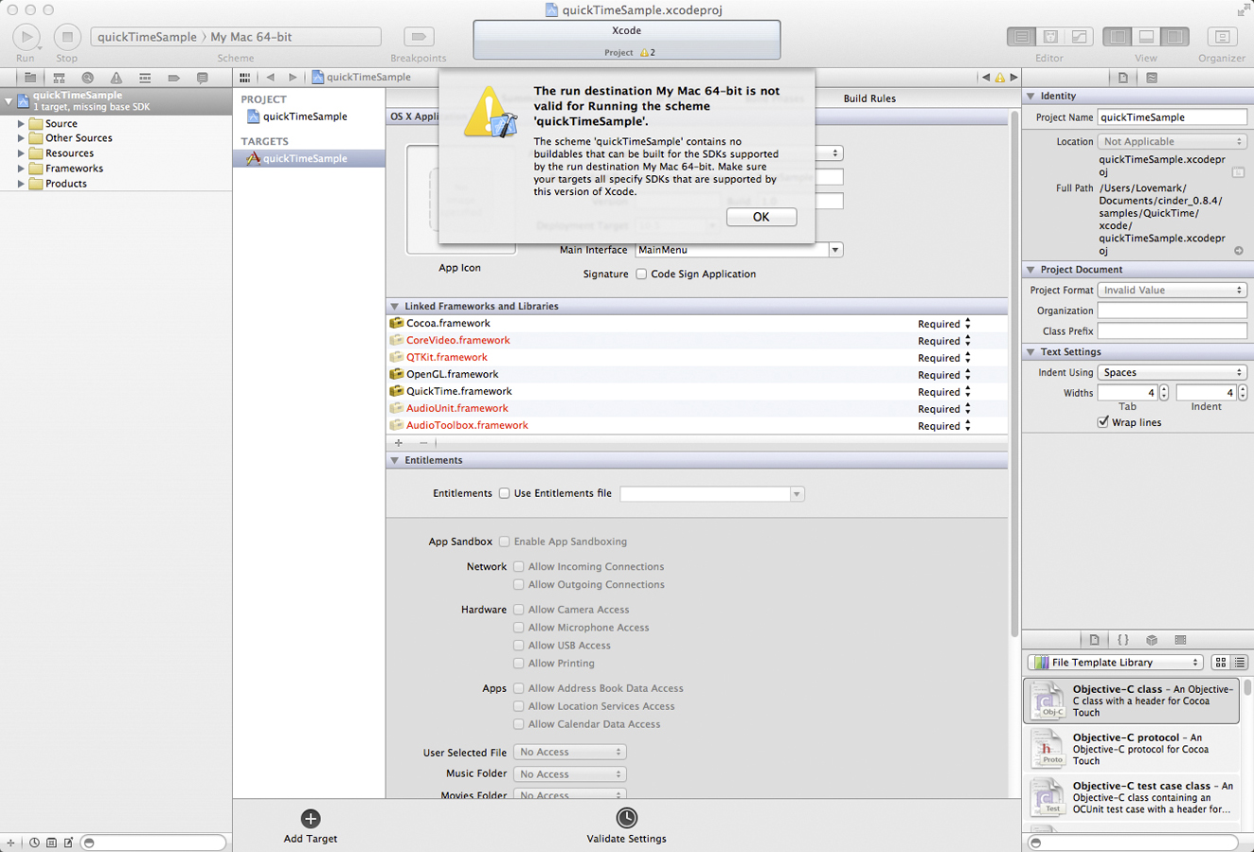1254x852 pixels.
Task: Click Add Target button
Action: pos(311,825)
